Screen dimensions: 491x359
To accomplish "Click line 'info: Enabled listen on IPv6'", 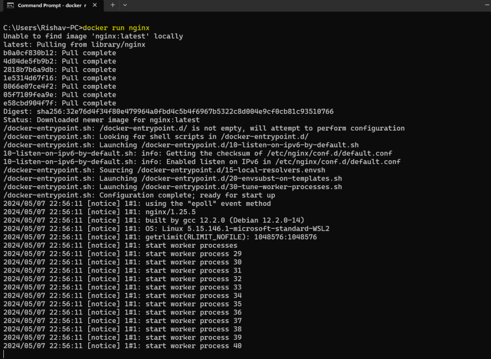I will [x=202, y=162].
